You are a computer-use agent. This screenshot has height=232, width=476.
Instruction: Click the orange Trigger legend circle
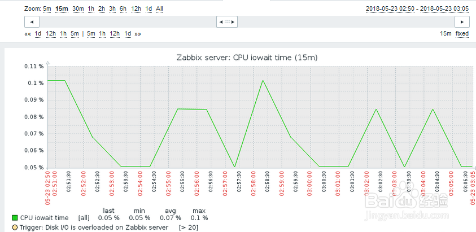click(15, 227)
